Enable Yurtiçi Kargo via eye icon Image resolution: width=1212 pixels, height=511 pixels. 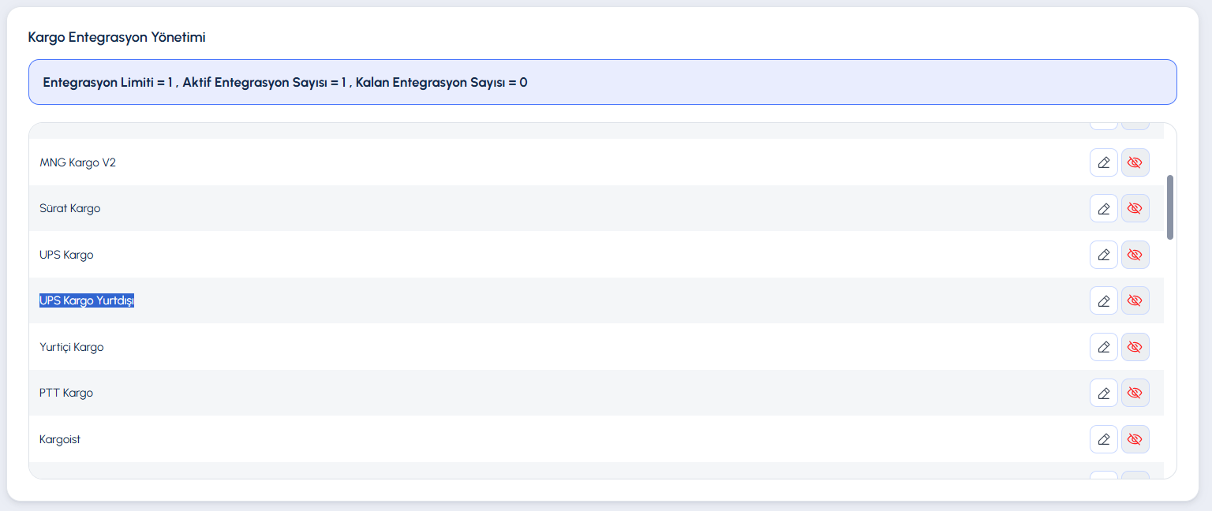[x=1135, y=347]
